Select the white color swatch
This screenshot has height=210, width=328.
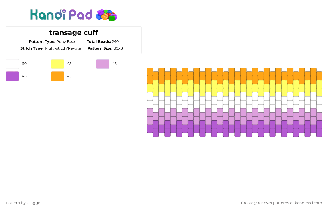[x=12, y=64]
